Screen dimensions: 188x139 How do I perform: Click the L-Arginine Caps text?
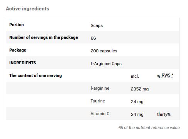tap(106, 64)
